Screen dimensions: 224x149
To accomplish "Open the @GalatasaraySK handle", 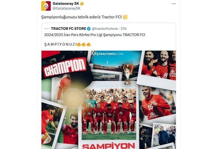I will (67, 8).
